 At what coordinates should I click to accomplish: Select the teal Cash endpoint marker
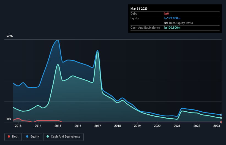pyautogui.click(x=221, y=118)
